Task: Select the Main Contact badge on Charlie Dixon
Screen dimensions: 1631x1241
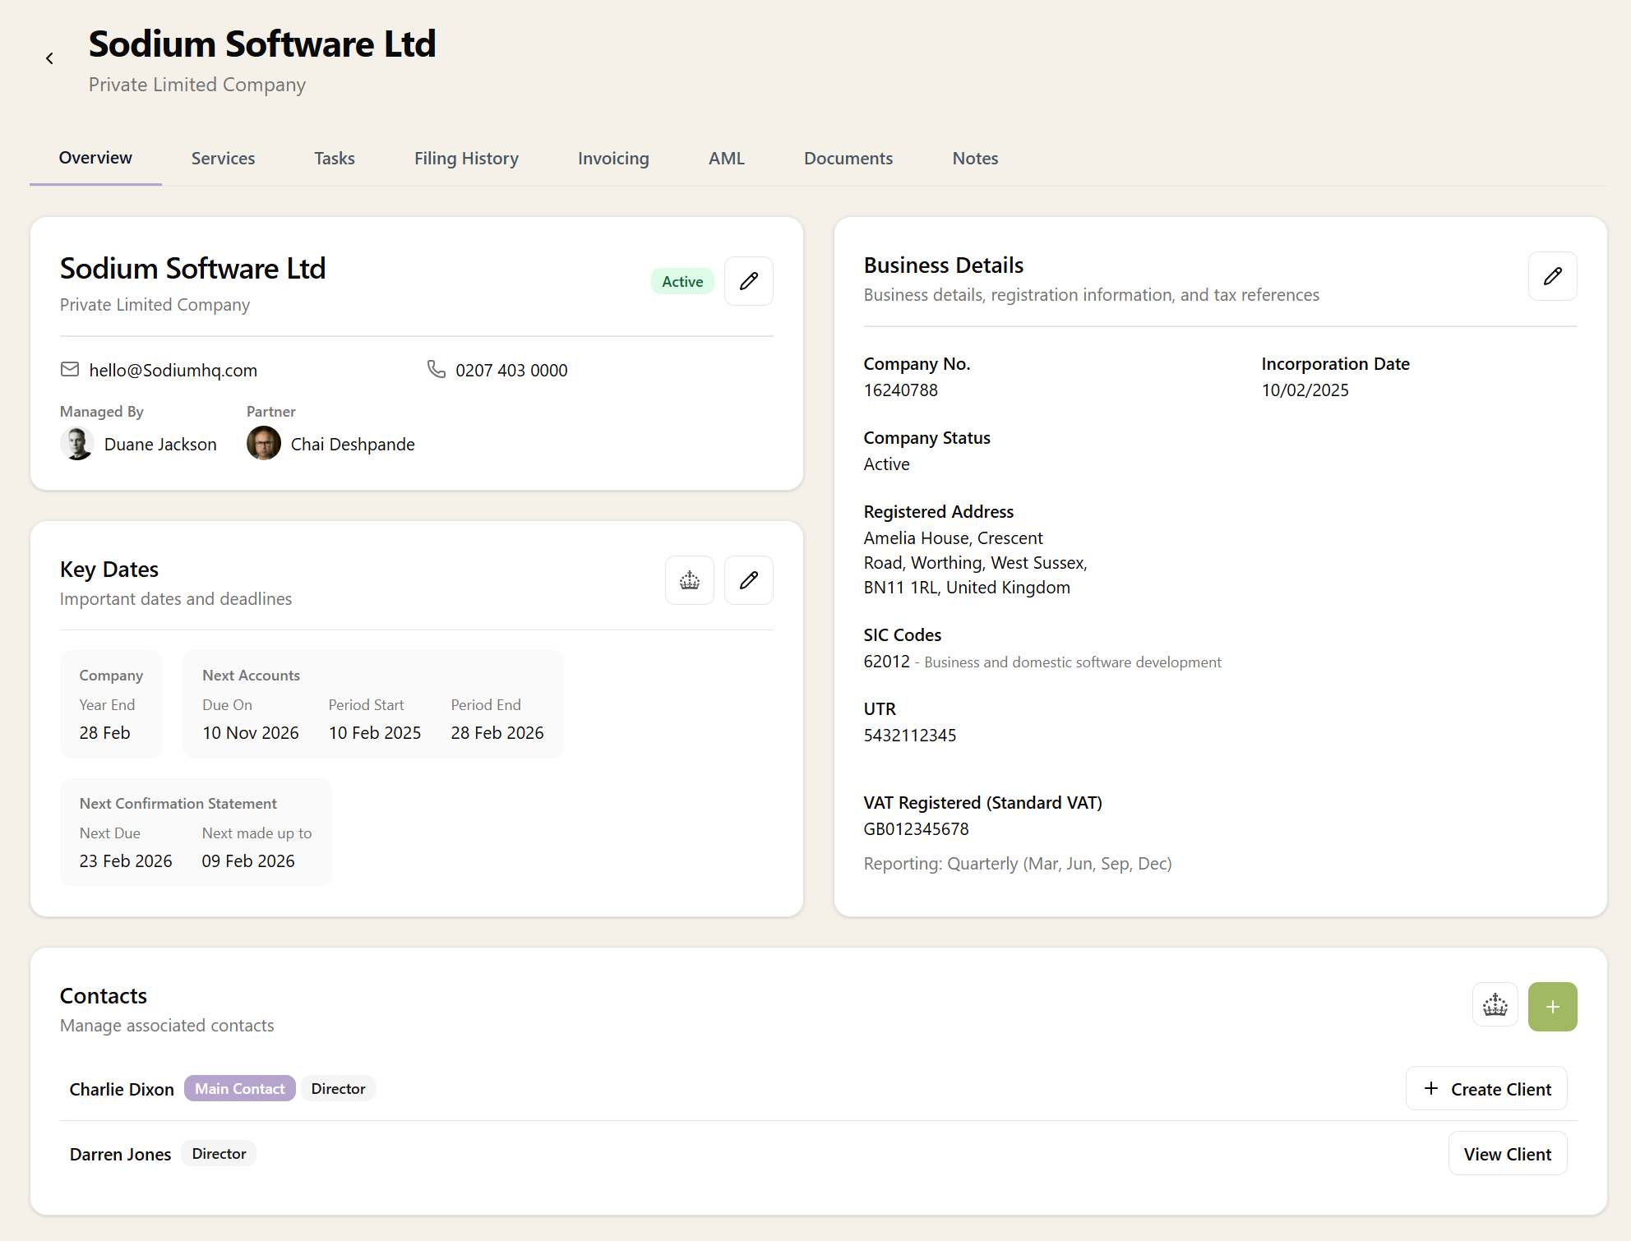Action: click(239, 1088)
